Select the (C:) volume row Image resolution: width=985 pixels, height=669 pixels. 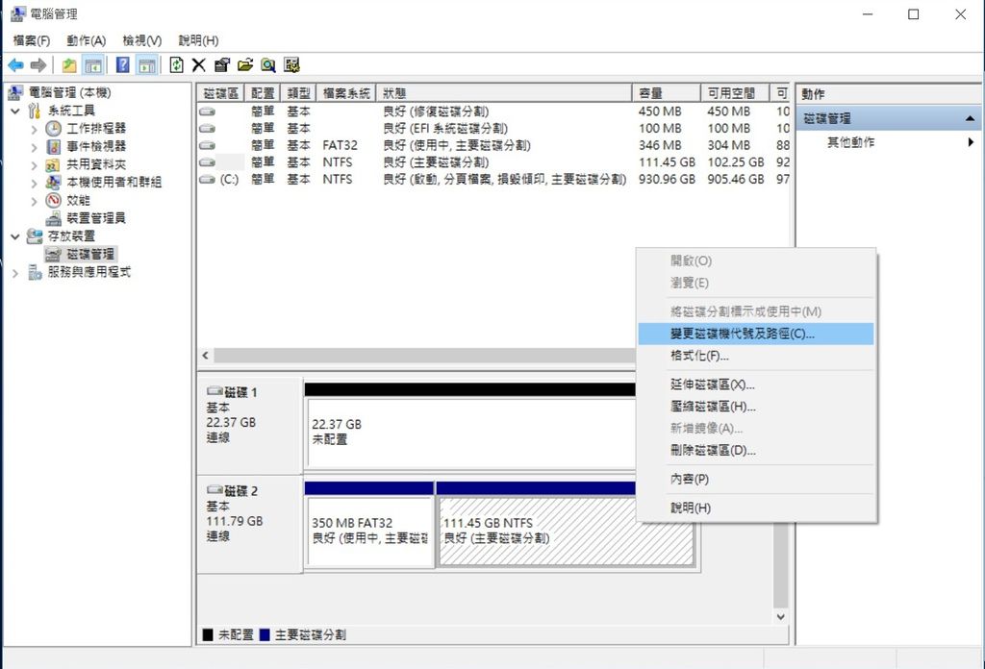(493, 180)
